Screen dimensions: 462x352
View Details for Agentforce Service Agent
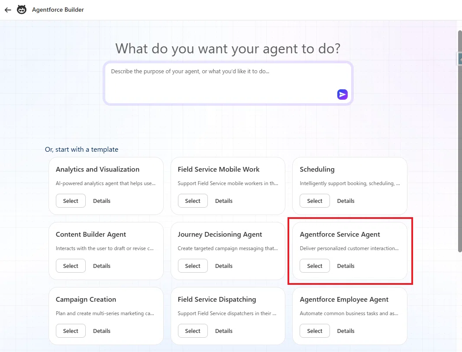pos(346,266)
